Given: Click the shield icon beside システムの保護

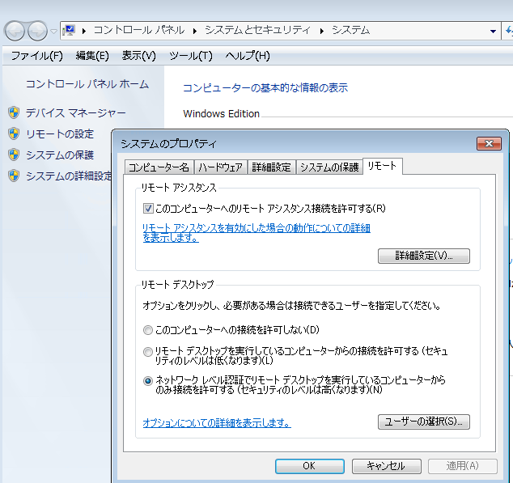Looking at the screenshot, I should [13, 155].
